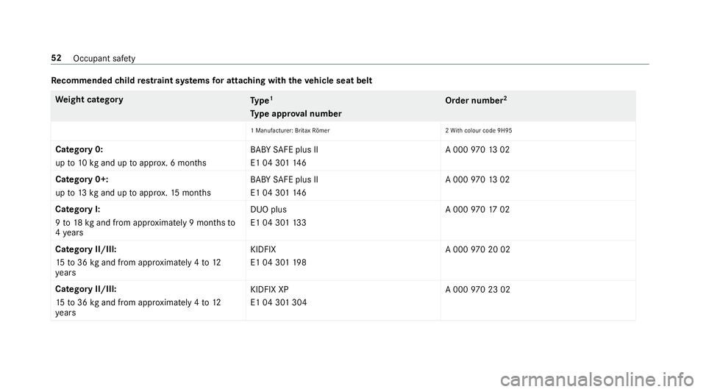
Task: Click approval number E1 04 301 133
Action: click(x=278, y=223)
